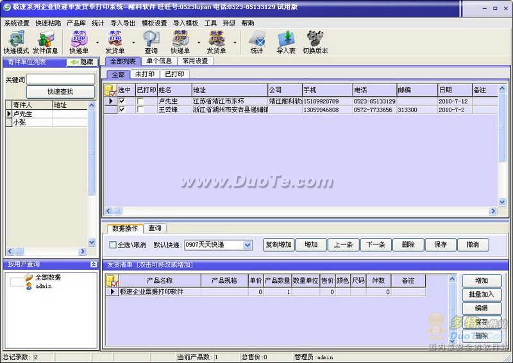Image resolution: width=513 pixels, height=363 pixels.
Task: Open the 统计 statistics tool
Action: pyautogui.click(x=256, y=42)
